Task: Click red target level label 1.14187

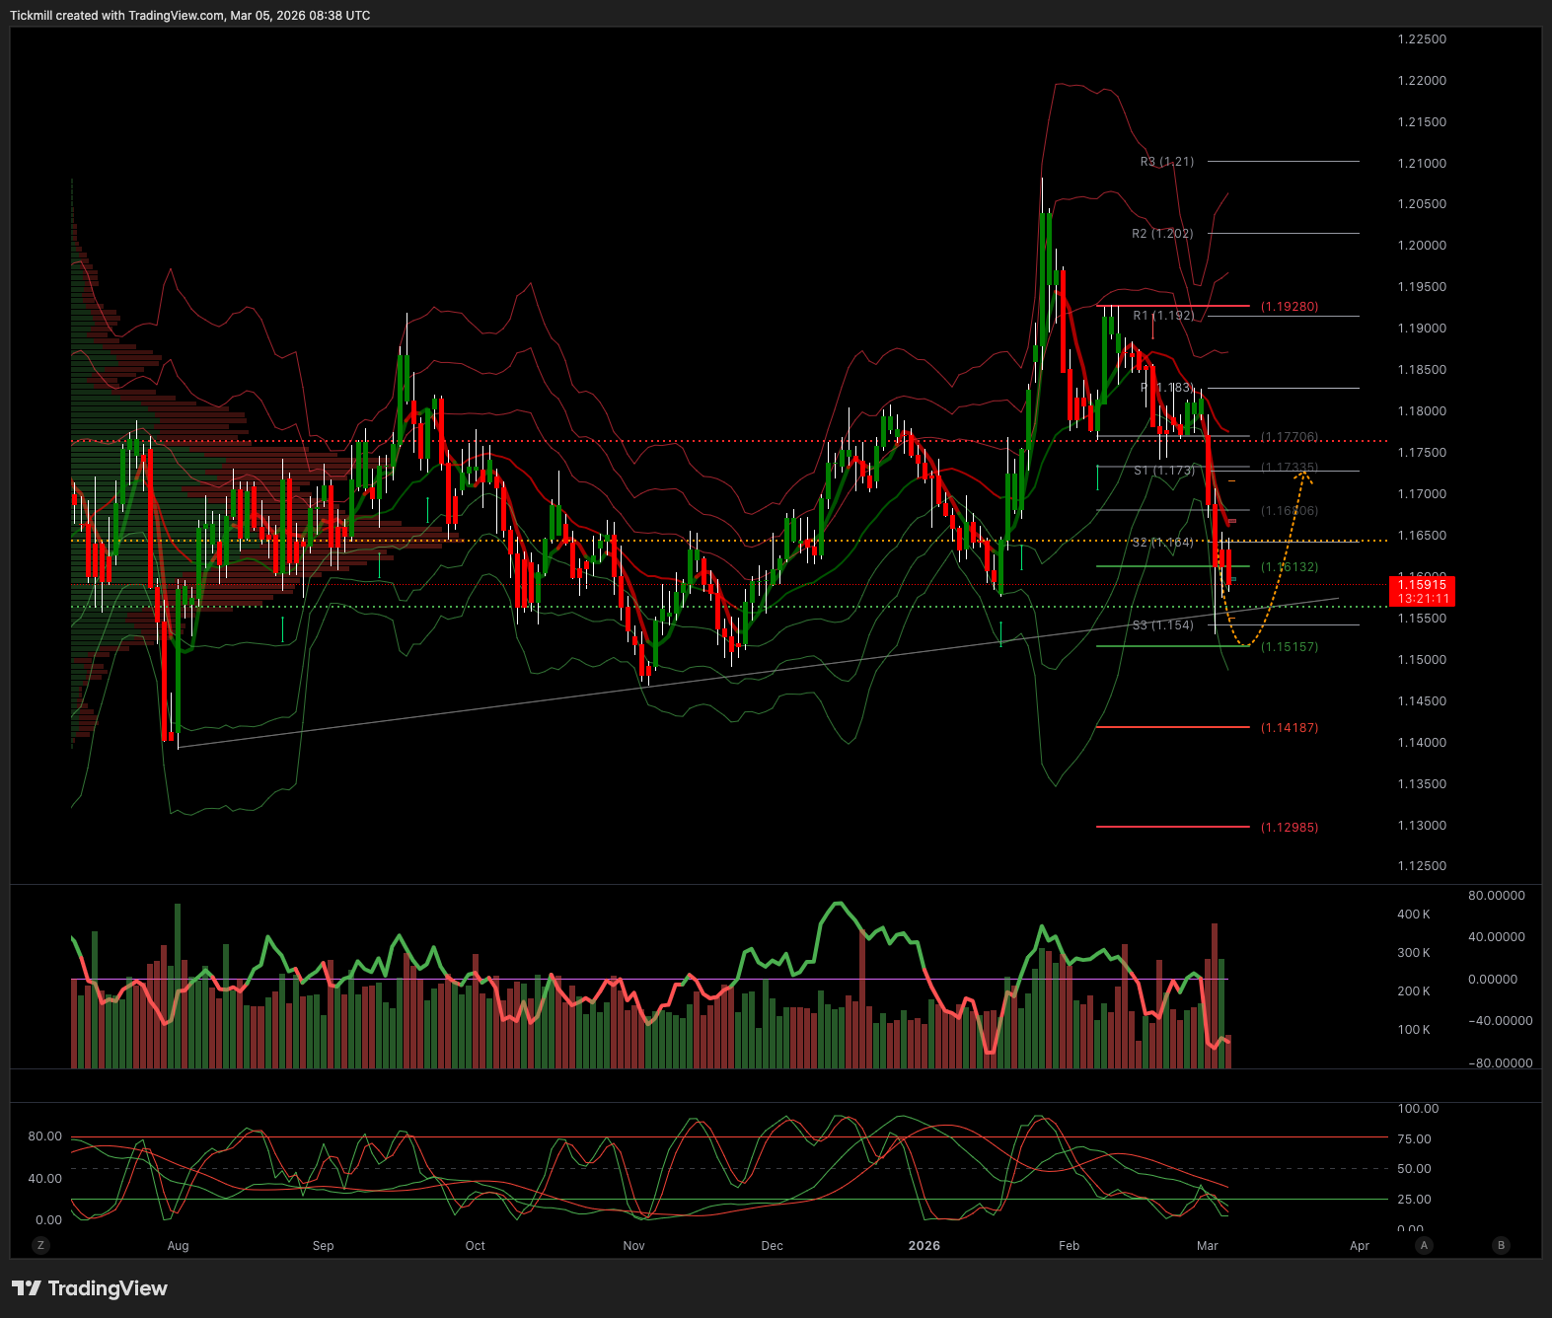Action: click(x=1289, y=728)
